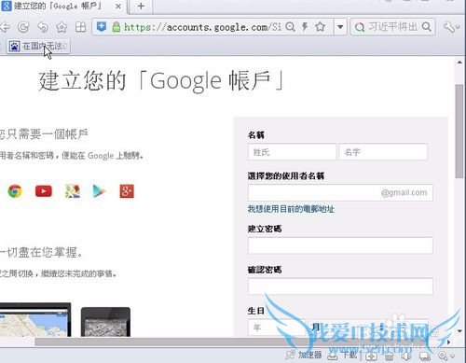Click the undo closed-tab arrow icon
The width and height of the screenshot is (466, 363).
[43, 27]
